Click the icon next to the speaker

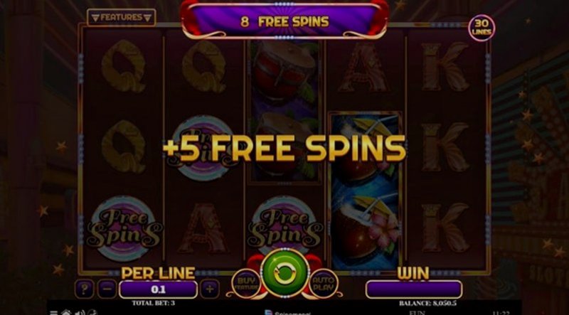93,312
